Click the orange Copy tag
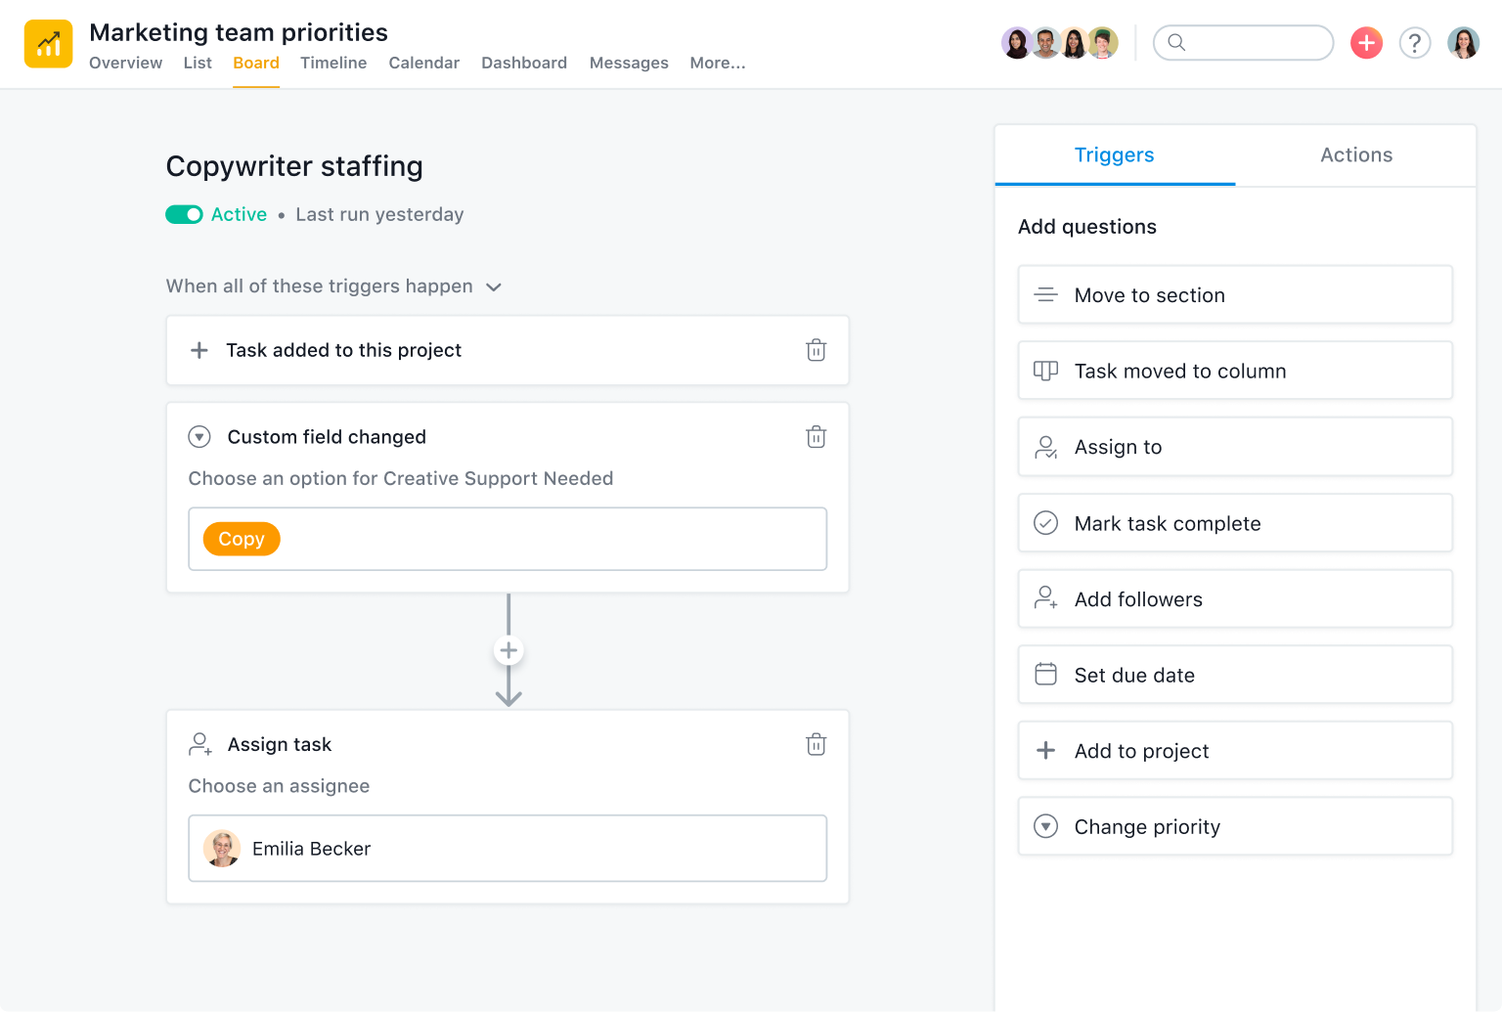The height and width of the screenshot is (1012, 1502). coord(242,539)
